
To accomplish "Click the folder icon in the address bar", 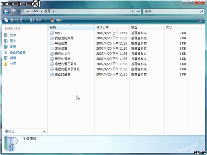I will point(23,11).
